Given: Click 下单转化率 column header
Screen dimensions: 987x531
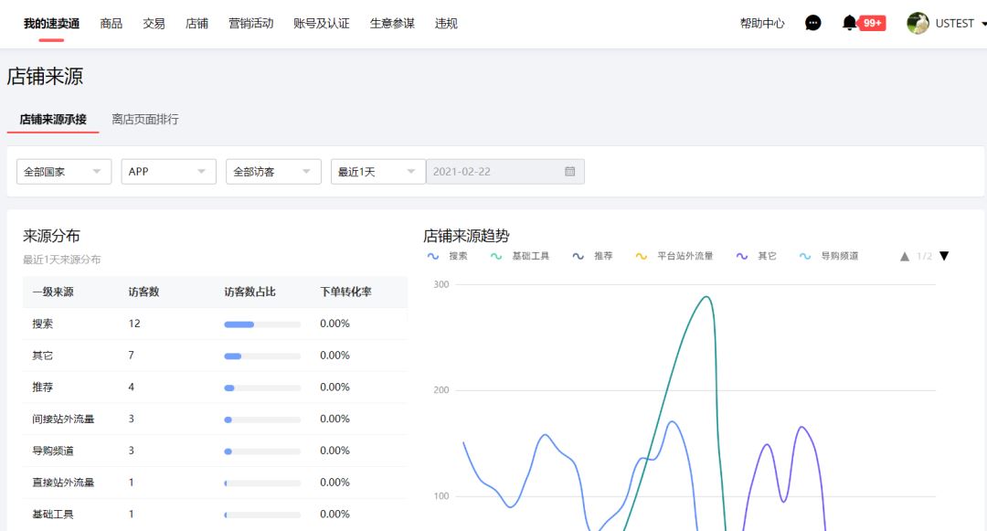Looking at the screenshot, I should point(345,292).
